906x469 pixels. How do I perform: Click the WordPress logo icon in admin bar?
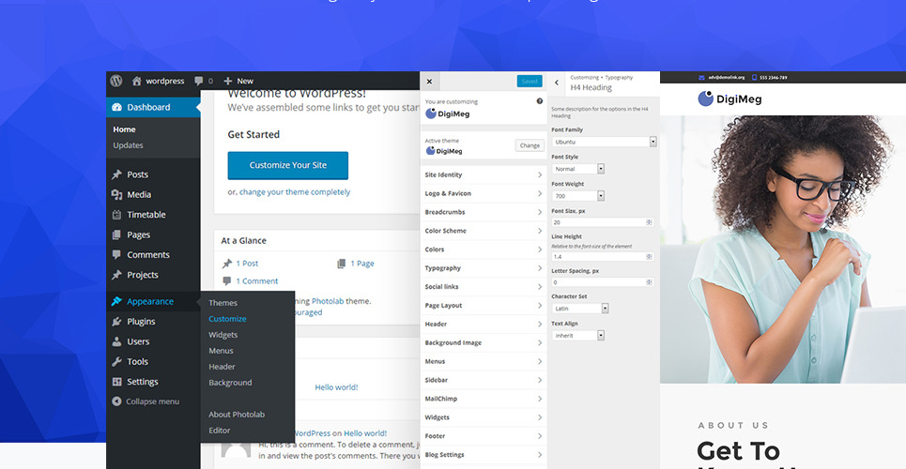point(116,81)
